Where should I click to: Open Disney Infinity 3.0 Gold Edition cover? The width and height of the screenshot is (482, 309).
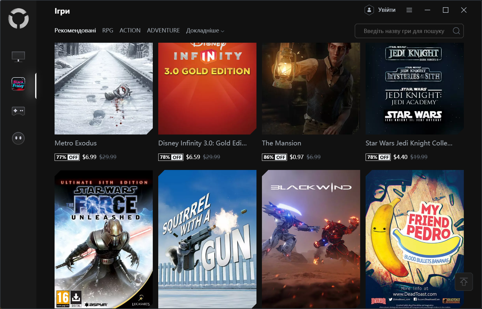207,88
